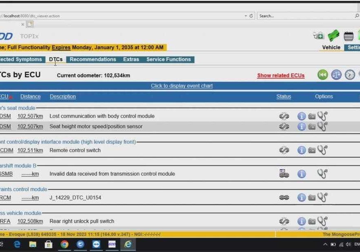Image resolution: width=360 pixels, height=252 pixels.
Task: Open the Recommendations tab
Action: pos(93,59)
